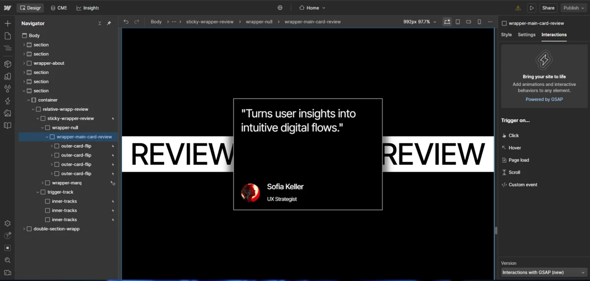This screenshot has height=281, width=590.
Task: Collapse the relative-wrapp-review node
Action: pyautogui.click(x=33, y=109)
